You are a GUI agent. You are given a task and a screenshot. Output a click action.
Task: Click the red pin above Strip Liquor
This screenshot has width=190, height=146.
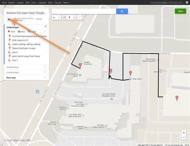(131, 73)
